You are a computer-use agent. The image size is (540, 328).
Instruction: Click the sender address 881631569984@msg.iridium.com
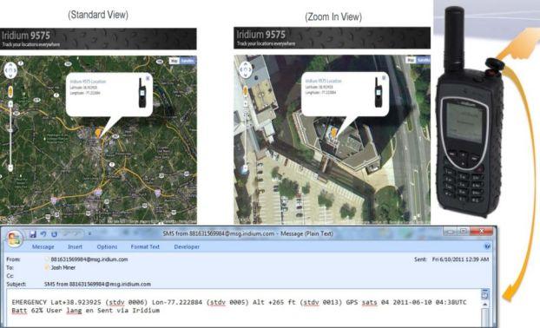[89, 259]
